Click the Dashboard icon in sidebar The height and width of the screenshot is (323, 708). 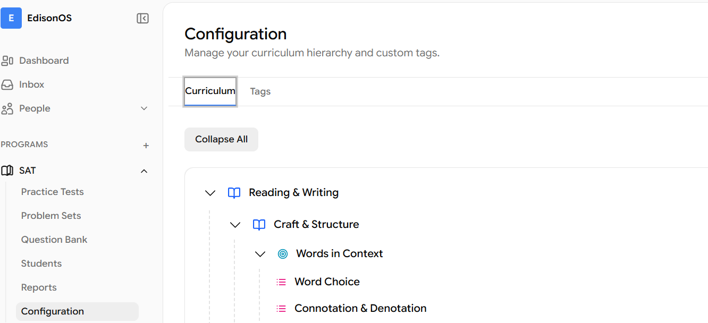[7, 61]
